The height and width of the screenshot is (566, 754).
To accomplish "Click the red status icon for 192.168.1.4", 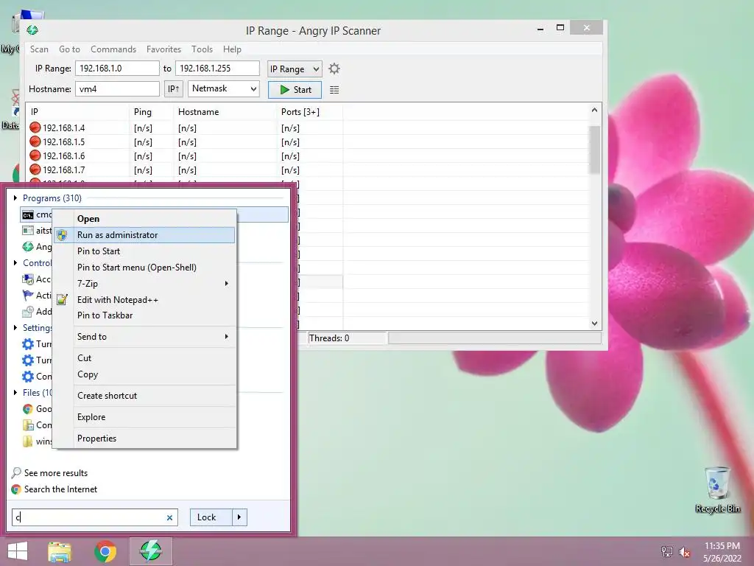I will [35, 127].
